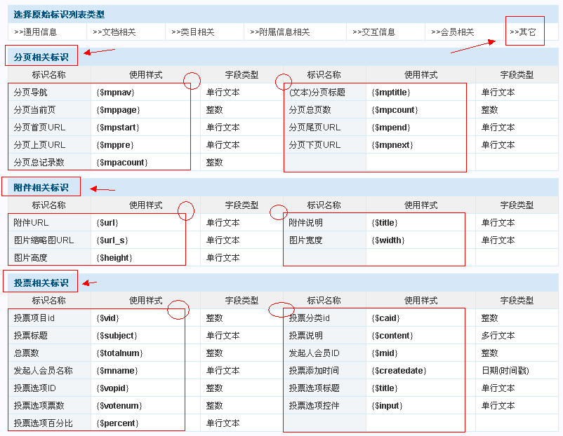The image size is (563, 436).
Task: Click the {$mppage} tag text
Action: tap(118, 110)
